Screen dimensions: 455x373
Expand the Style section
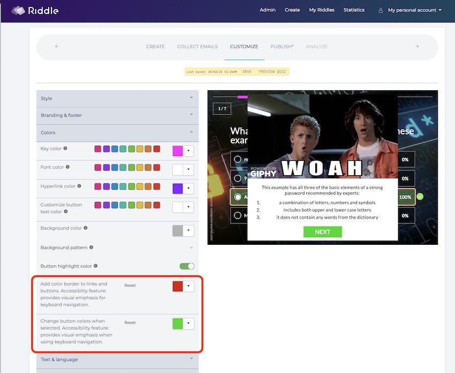(118, 98)
